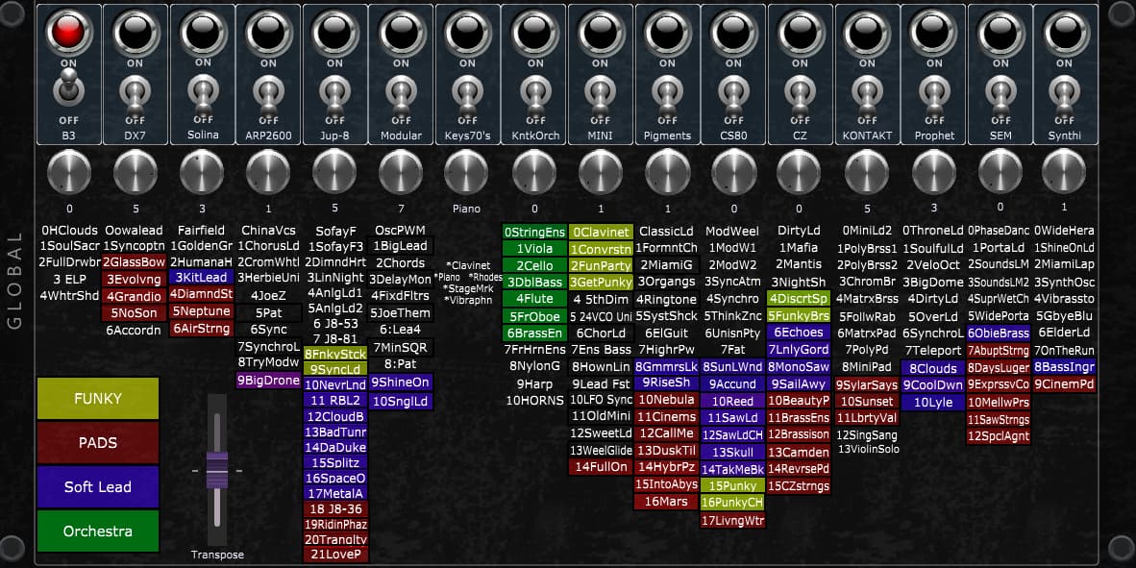Select the *Vibraphn keys option
1136x568 pixels.
466,299
